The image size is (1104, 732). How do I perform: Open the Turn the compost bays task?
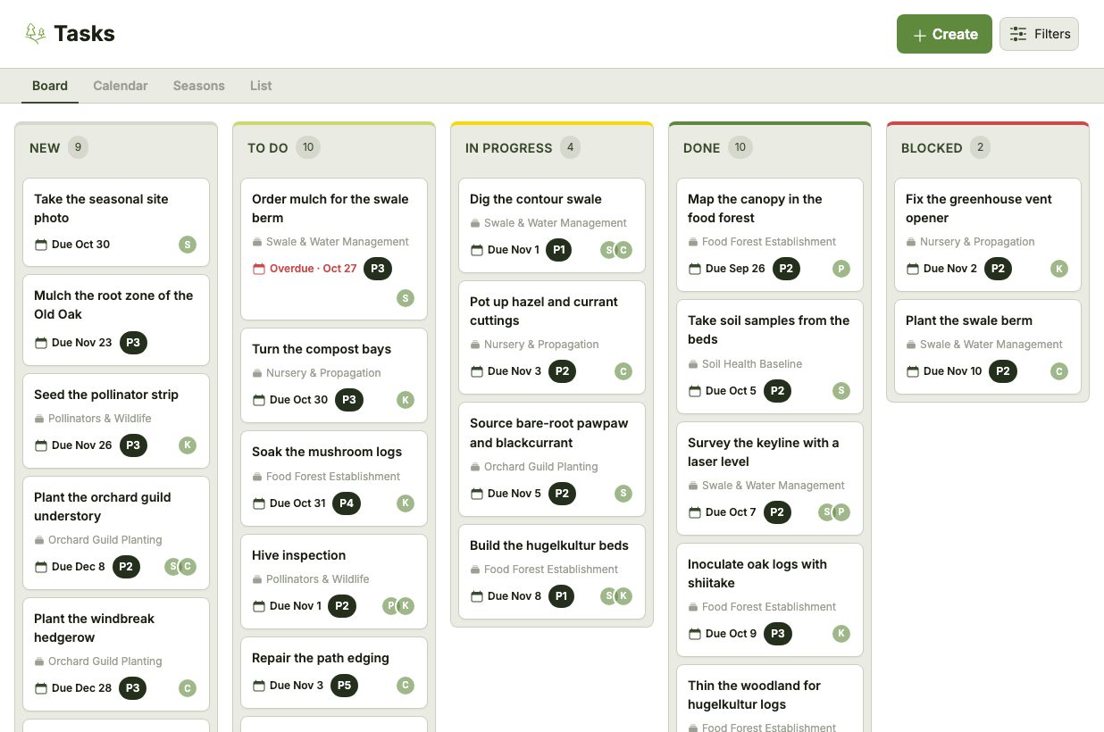pos(334,375)
